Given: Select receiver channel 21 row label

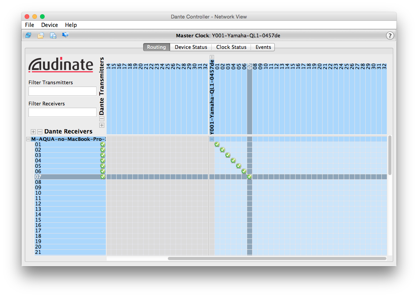Looking at the screenshot, I should click(38, 252).
